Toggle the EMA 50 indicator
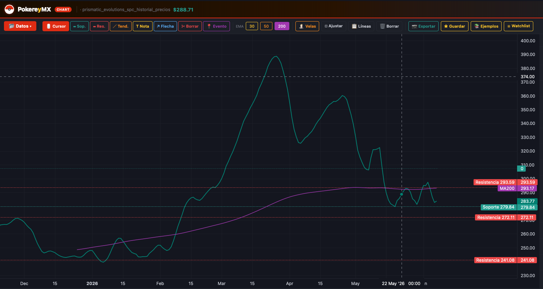The image size is (543, 289). [266, 26]
